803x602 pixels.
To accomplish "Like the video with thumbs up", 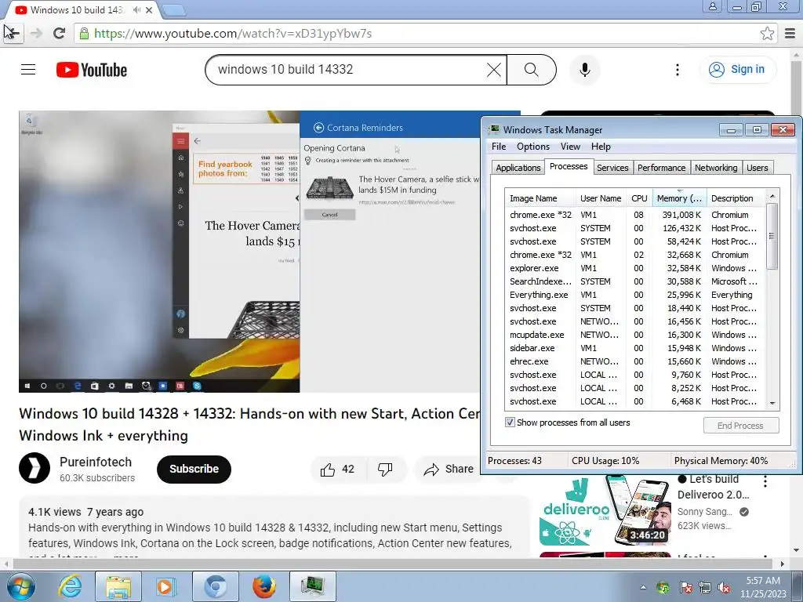I will pyautogui.click(x=337, y=469).
